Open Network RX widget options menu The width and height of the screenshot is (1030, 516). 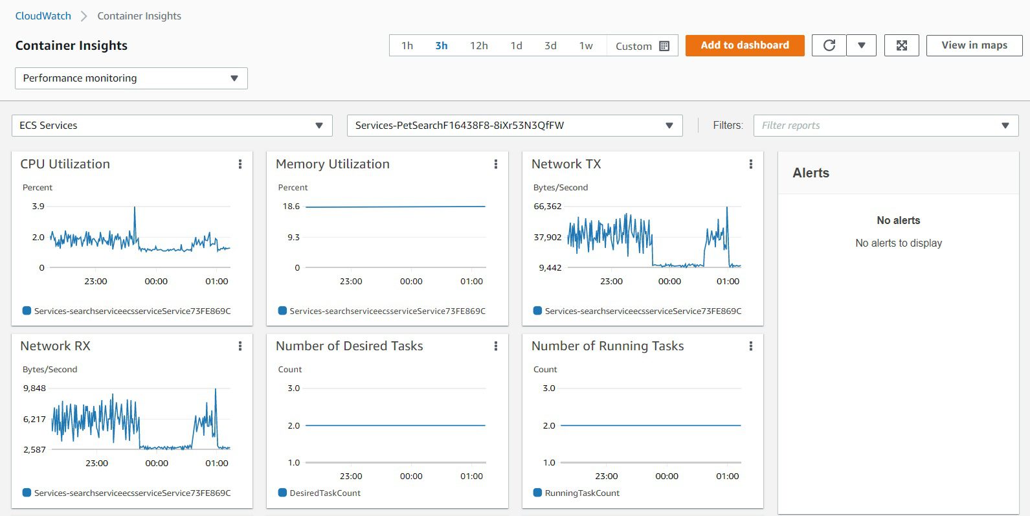[240, 346]
